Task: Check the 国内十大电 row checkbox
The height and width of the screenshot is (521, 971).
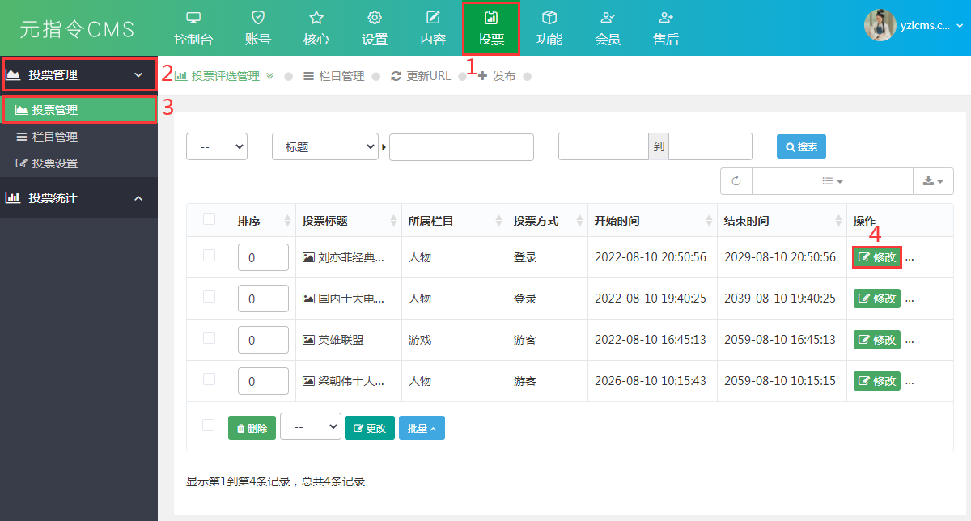Action: 209,296
